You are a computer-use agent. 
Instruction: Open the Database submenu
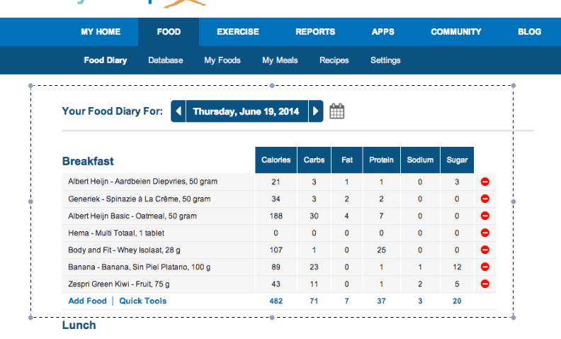(166, 60)
